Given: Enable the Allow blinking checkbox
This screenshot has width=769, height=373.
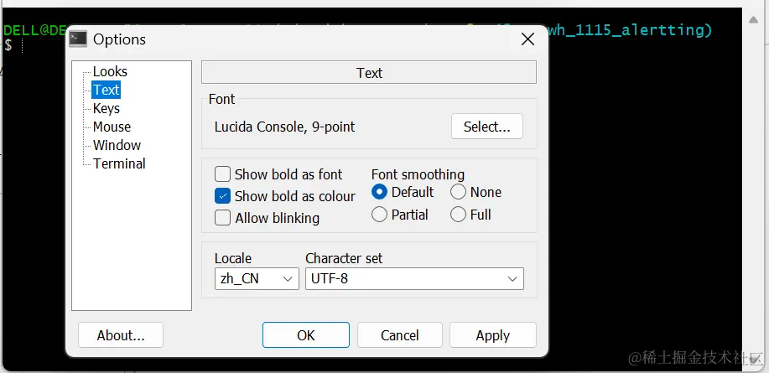Looking at the screenshot, I should pos(223,218).
